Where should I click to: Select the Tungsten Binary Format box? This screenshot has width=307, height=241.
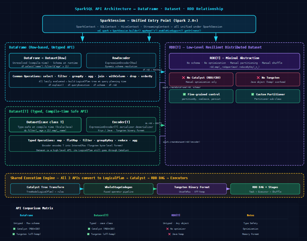click(192, 189)
